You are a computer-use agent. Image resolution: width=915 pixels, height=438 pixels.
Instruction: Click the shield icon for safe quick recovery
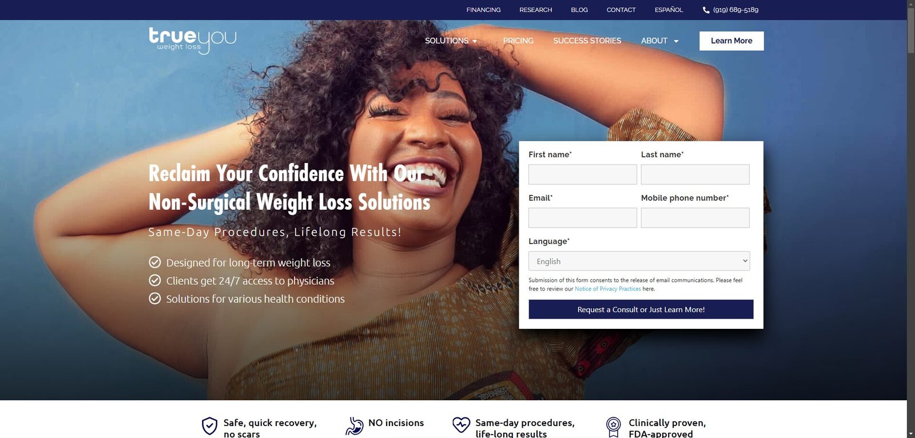coord(210,426)
